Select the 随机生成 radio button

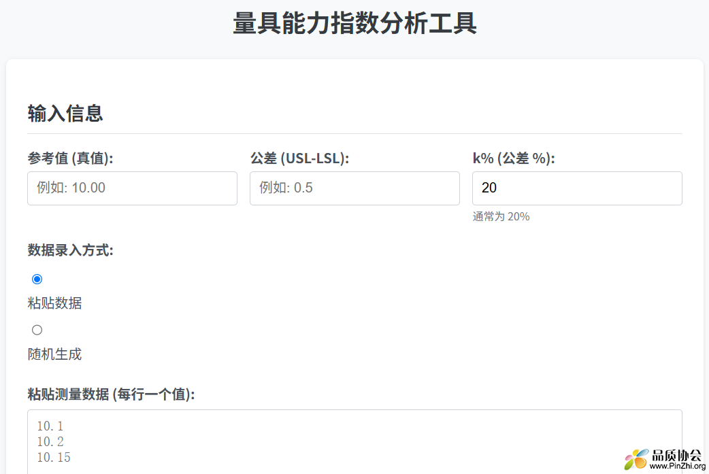37,330
